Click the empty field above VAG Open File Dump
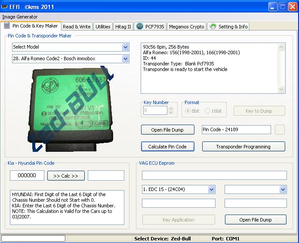Screen dimensions: 299x243 [256, 203]
